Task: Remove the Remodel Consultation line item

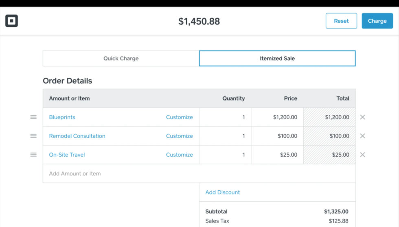Action: click(362, 136)
